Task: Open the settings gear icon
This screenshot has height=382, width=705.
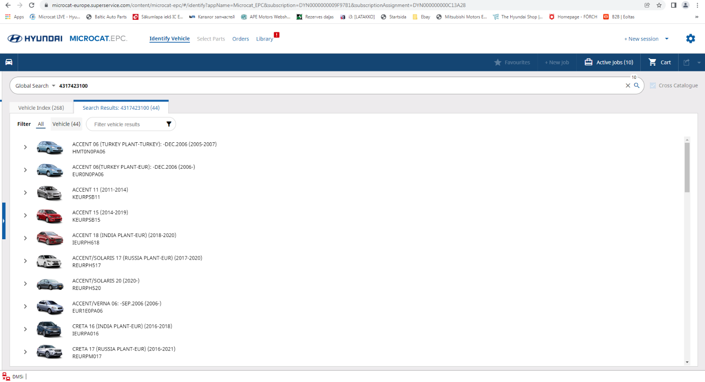Action: point(690,39)
